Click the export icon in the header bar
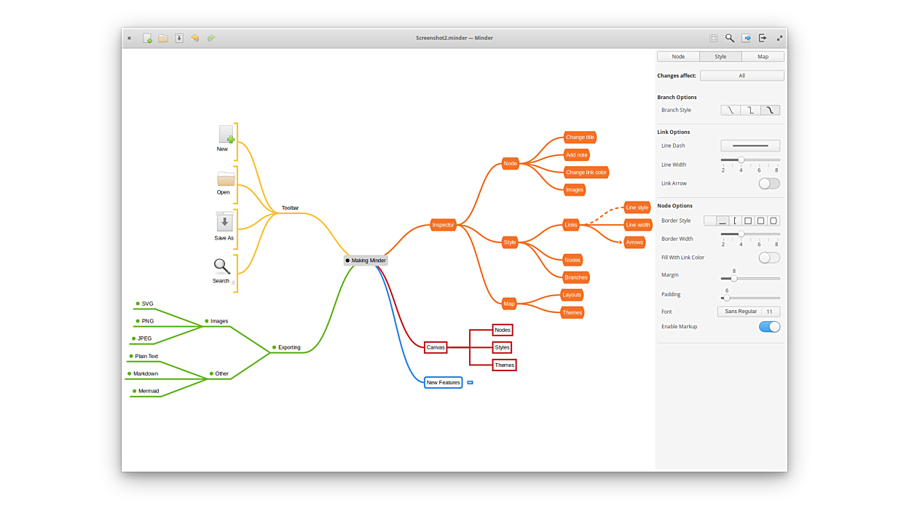Viewport: 909px width, 511px height. [763, 38]
